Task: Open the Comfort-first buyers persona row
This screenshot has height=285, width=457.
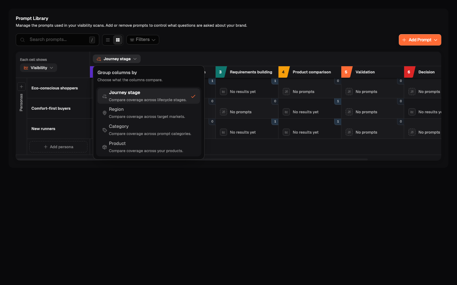Action: pos(59,108)
